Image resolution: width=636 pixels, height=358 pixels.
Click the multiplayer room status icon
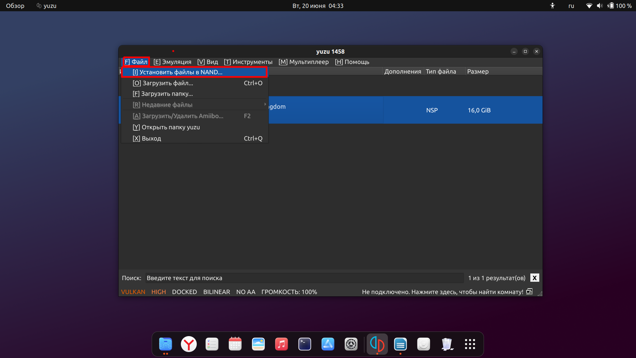click(529, 292)
